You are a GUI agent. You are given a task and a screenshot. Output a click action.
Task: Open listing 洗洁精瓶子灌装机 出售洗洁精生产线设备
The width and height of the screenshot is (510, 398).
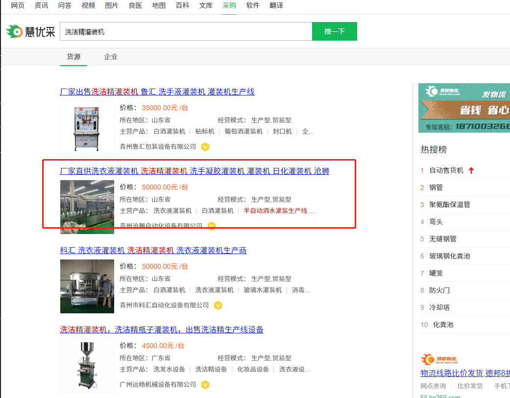(162, 330)
